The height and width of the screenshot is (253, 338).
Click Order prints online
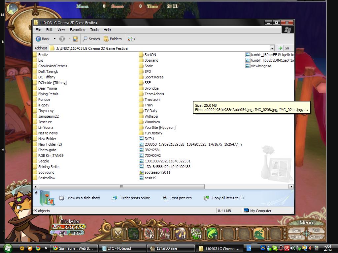(x=131, y=198)
